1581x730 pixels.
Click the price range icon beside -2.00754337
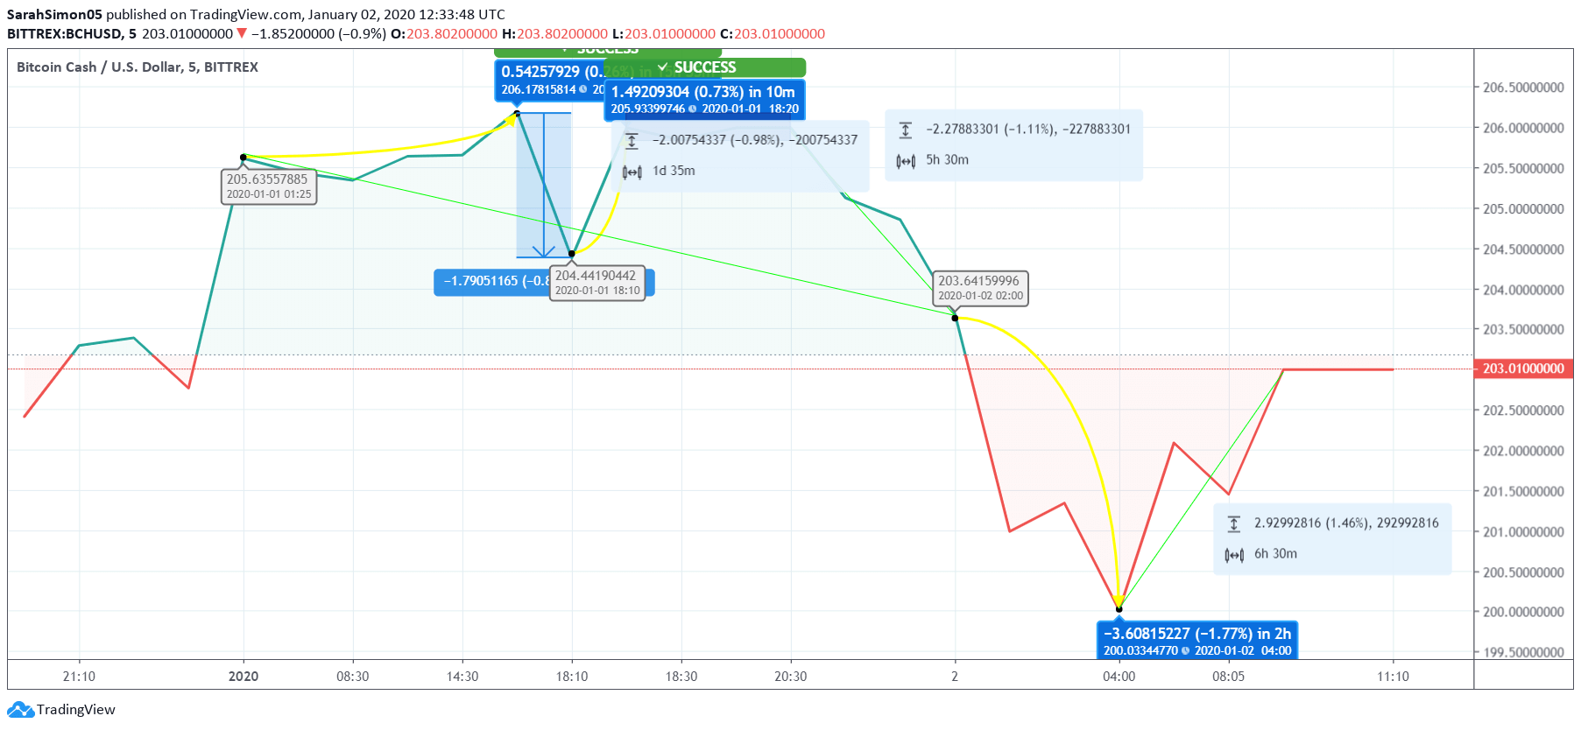coord(632,141)
